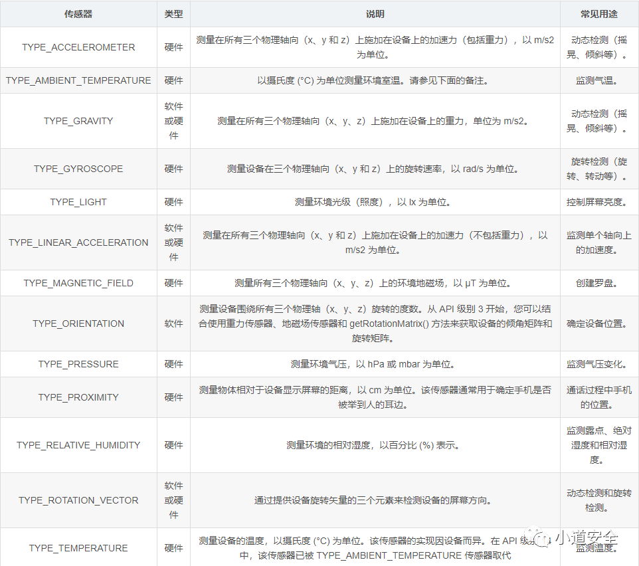Click the 监测露点、绝对湿度和相对湿度。 cell
639x566 pixels.
599,445
